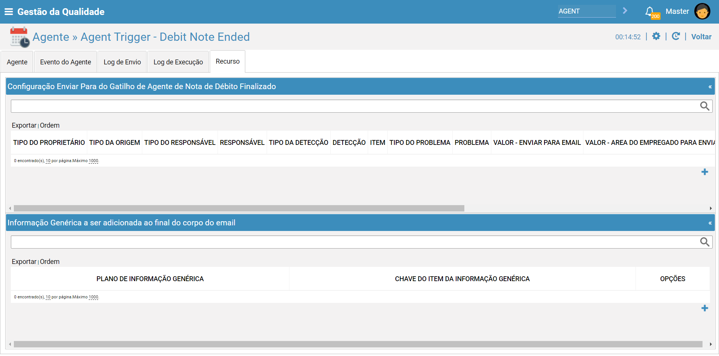Click the Agente breadcrumb link
Viewport: 719px width, 356px height.
click(x=51, y=37)
